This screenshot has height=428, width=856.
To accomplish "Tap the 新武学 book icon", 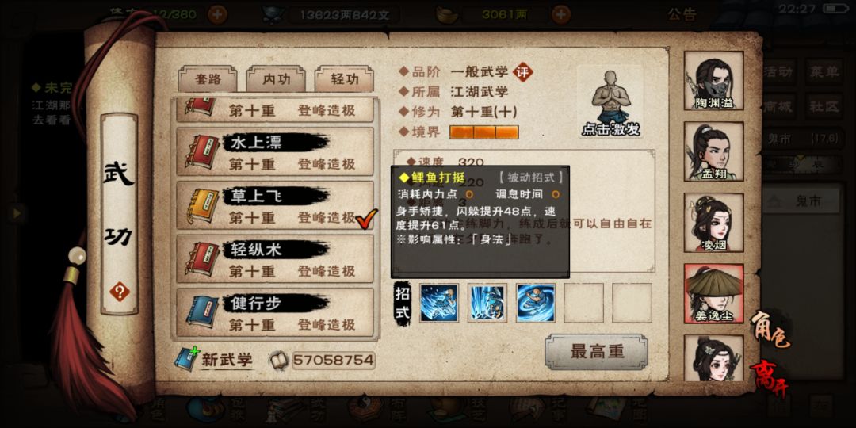I will 185,359.
